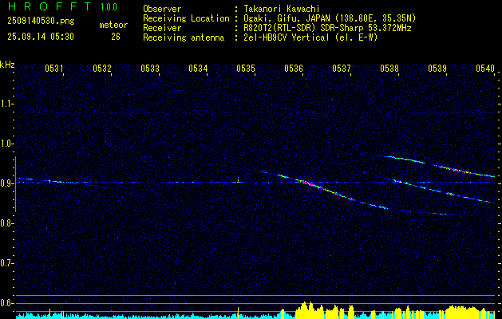Click the 0531 time marker

[x=54, y=68]
